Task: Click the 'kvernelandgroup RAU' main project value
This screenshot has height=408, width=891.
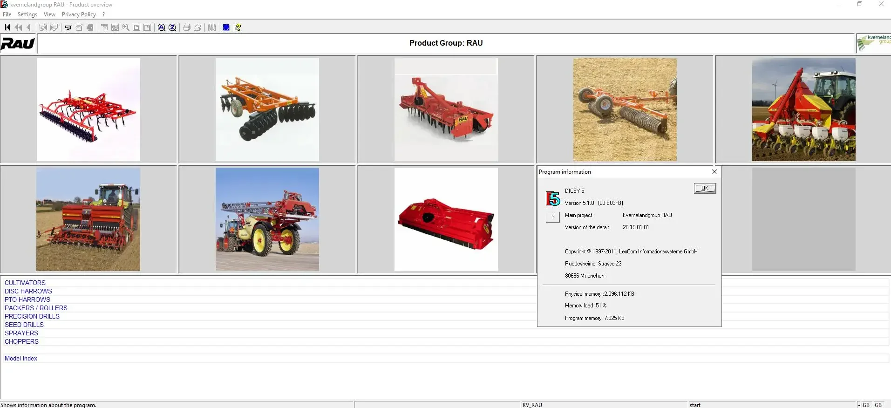Action: click(647, 215)
